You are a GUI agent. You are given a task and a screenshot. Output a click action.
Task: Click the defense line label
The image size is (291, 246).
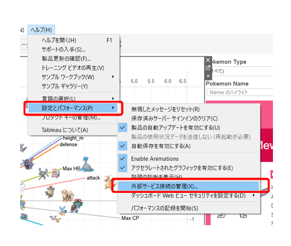pos(68,145)
